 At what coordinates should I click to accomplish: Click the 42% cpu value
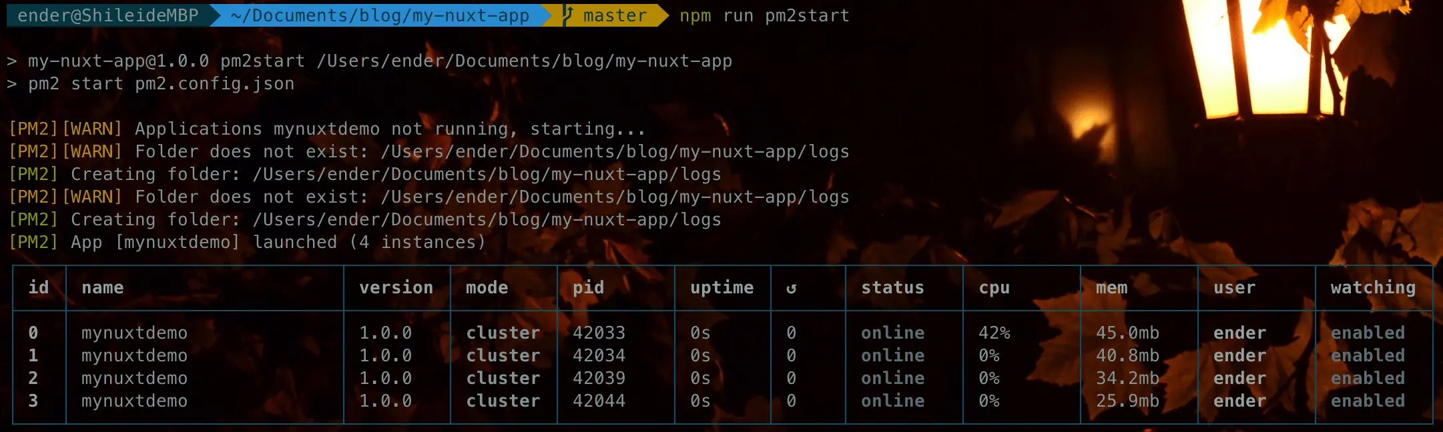(x=994, y=333)
